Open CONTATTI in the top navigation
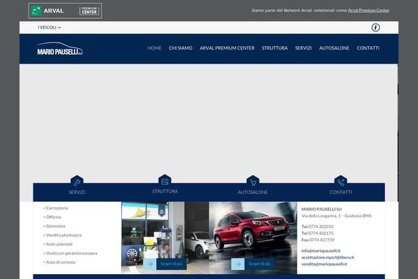The height and width of the screenshot is (279, 418). (x=368, y=48)
